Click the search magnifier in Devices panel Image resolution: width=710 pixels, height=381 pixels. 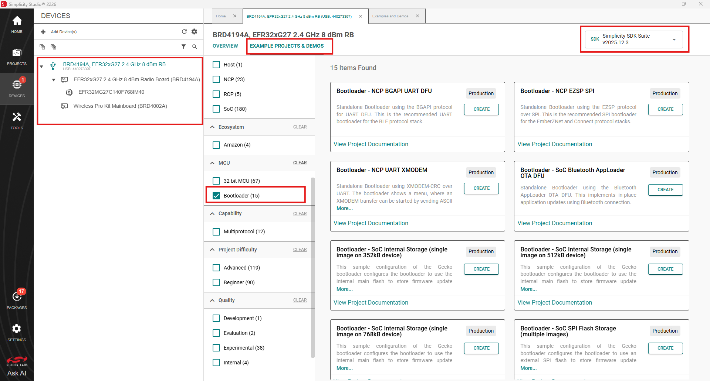pyautogui.click(x=195, y=47)
